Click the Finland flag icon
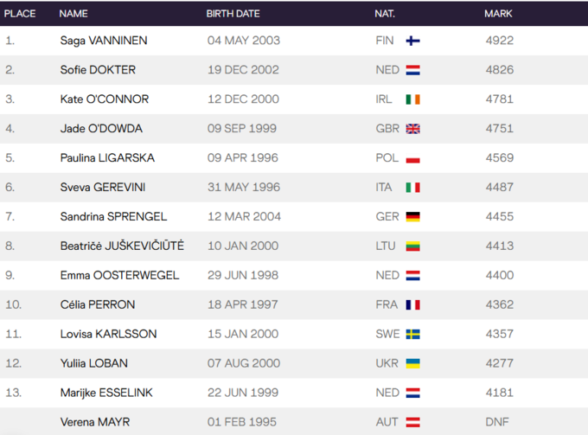This screenshot has height=435, width=588. tap(413, 41)
